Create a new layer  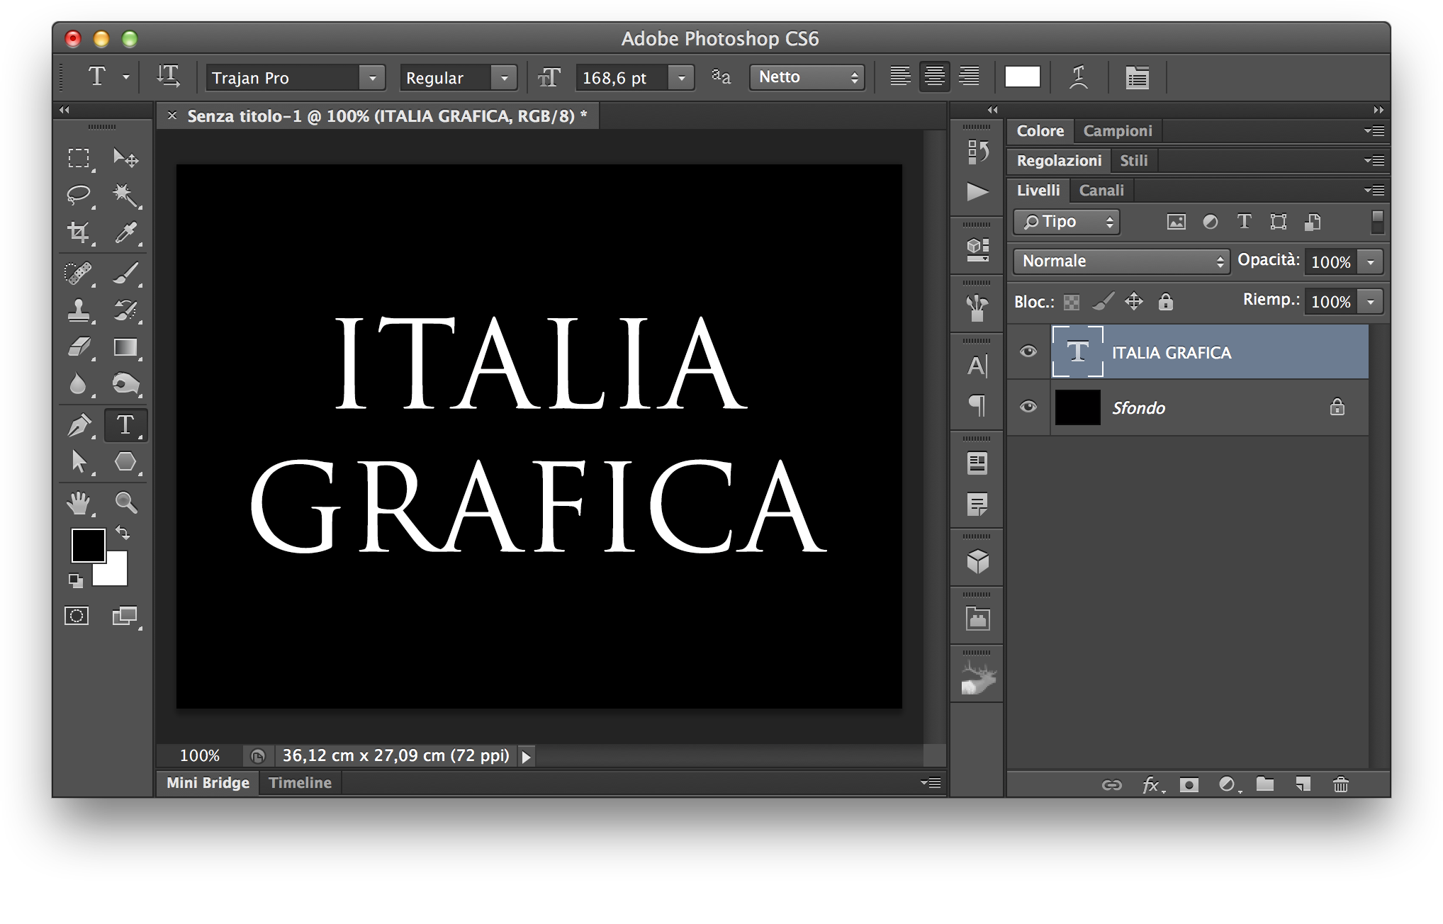pos(1303,784)
